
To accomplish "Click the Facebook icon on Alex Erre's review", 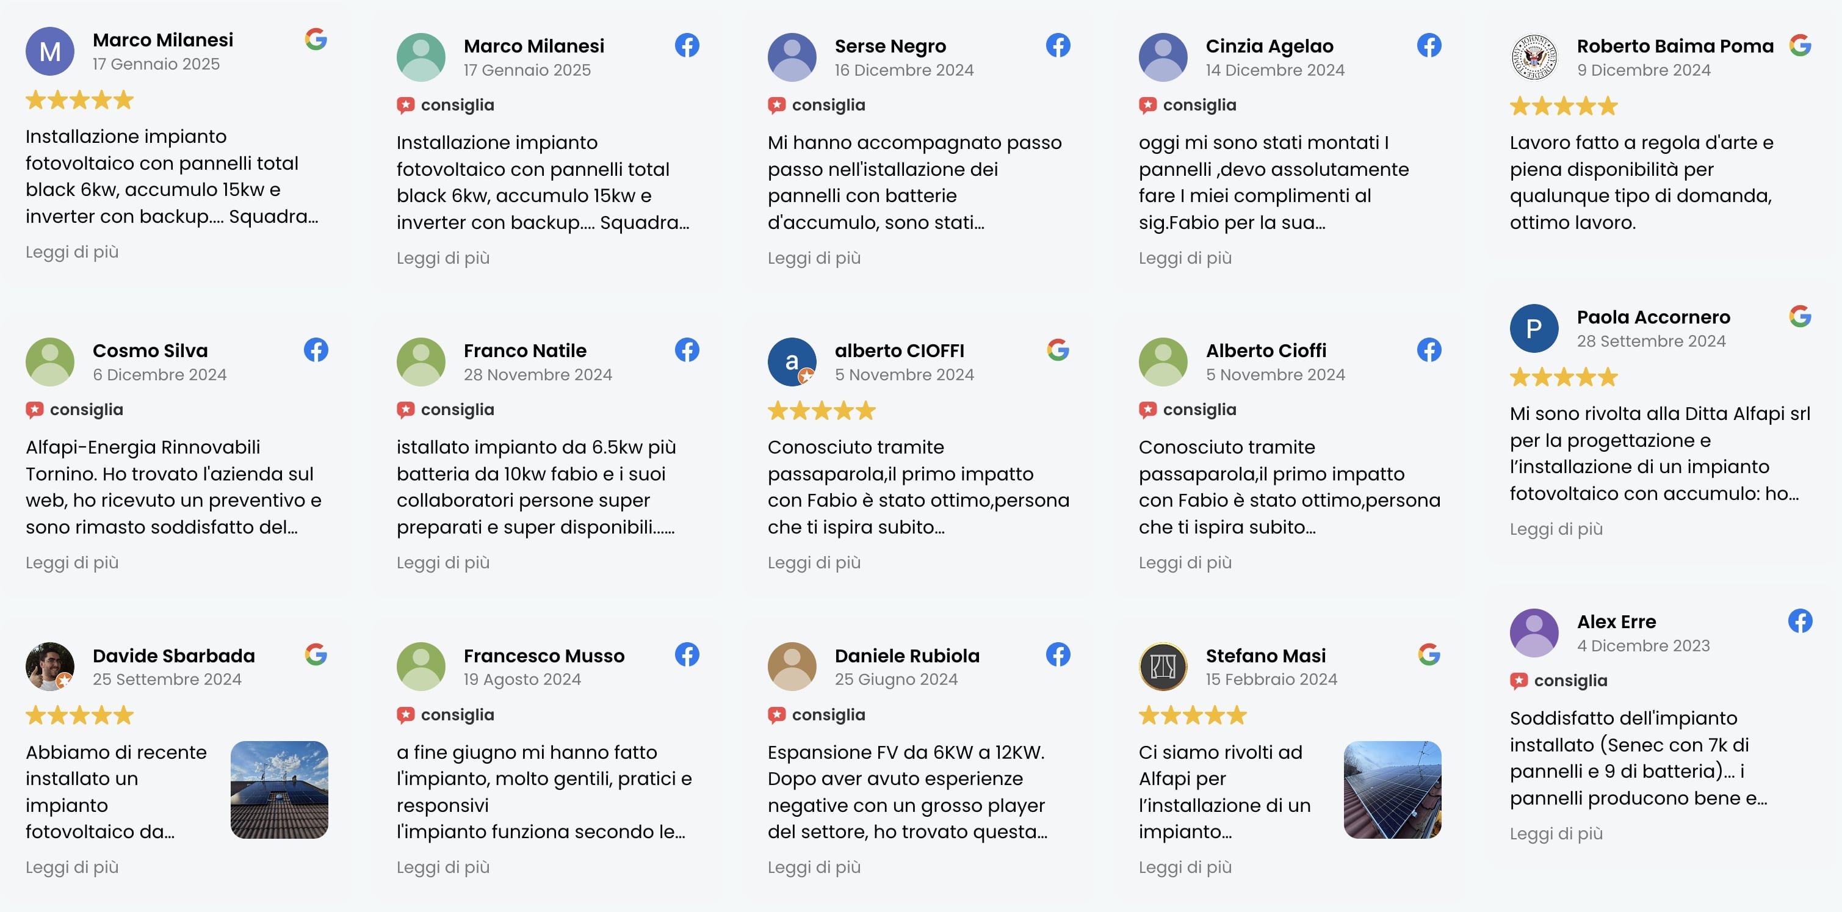I will (1799, 621).
